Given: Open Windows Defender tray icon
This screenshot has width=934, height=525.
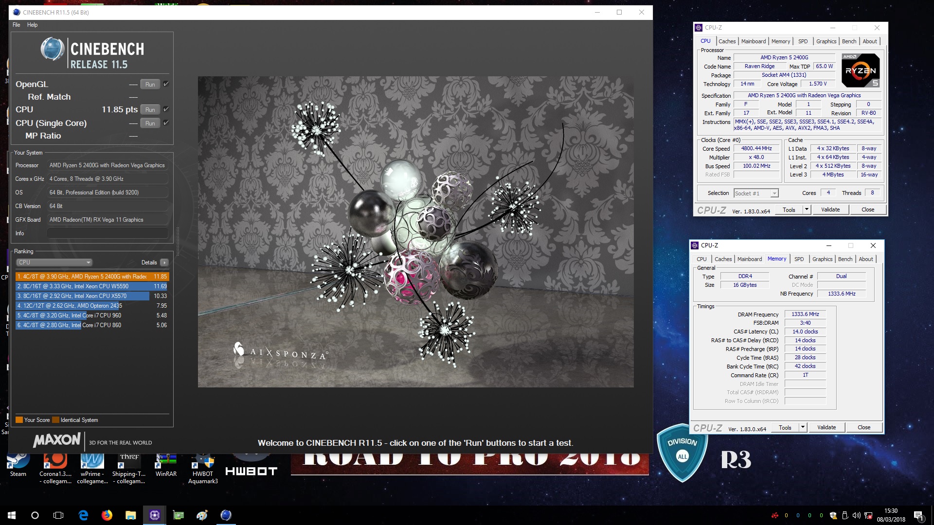Looking at the screenshot, I should tap(833, 515).
